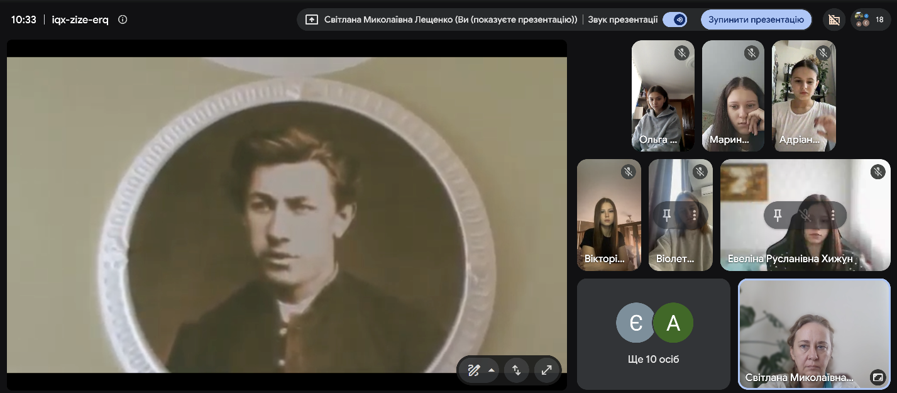Pin Евеліна Русланівна Хижун's video tile
The height and width of the screenshot is (393, 897).
778,216
